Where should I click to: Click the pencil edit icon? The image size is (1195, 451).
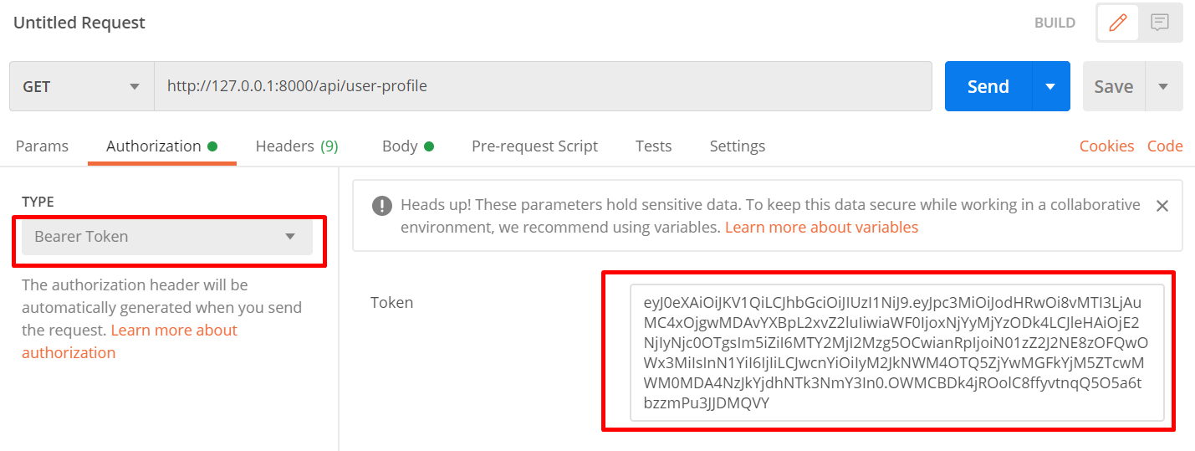point(1117,23)
